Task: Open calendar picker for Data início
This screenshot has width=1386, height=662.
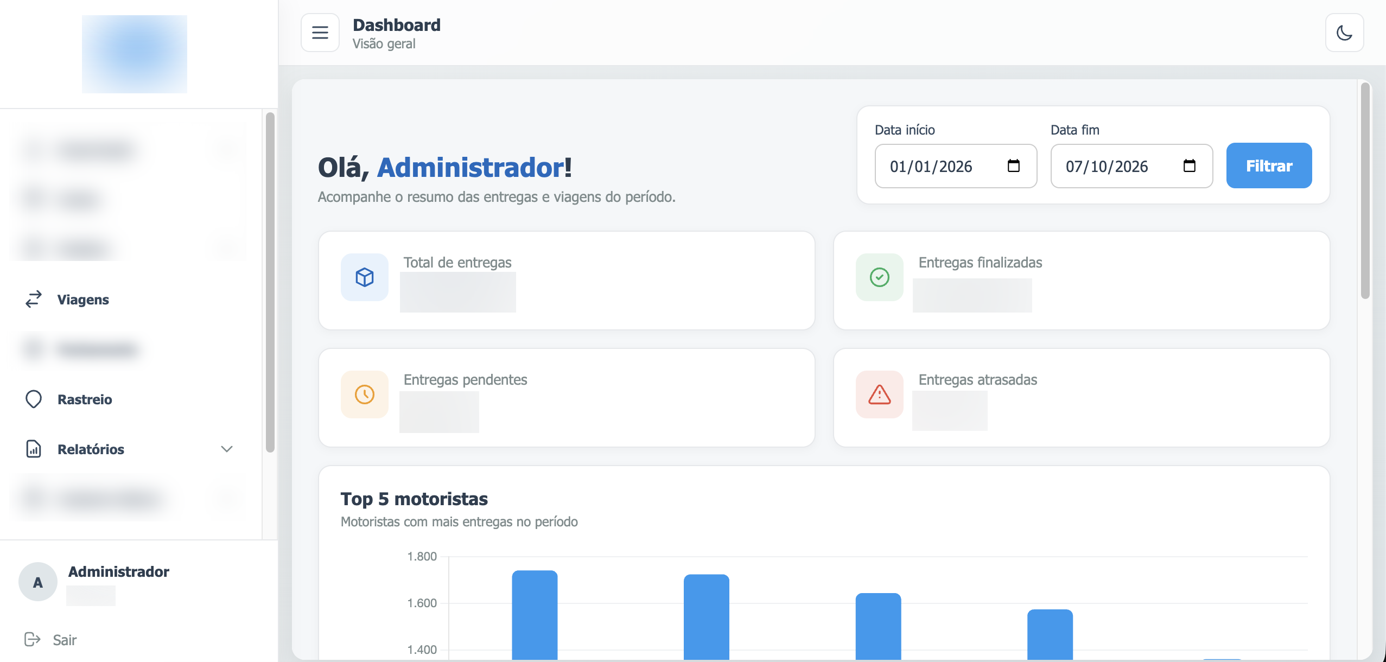Action: point(1013,166)
